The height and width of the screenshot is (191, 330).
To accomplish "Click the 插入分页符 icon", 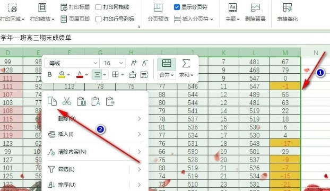I will coord(177,19).
